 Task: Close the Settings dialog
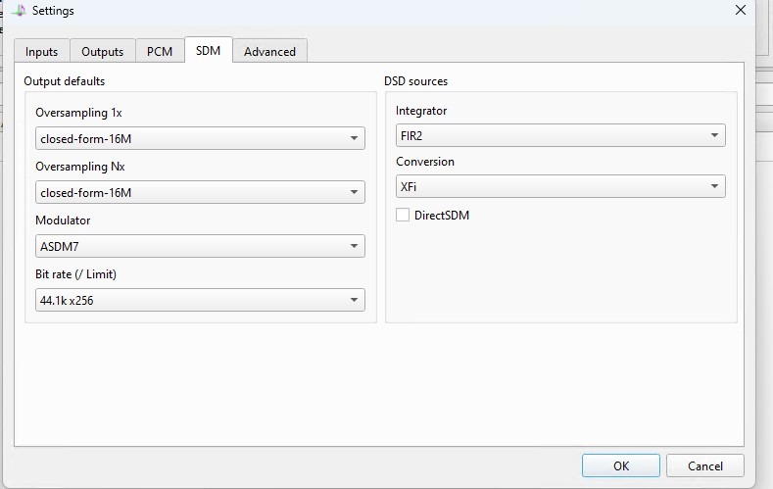[740, 10]
